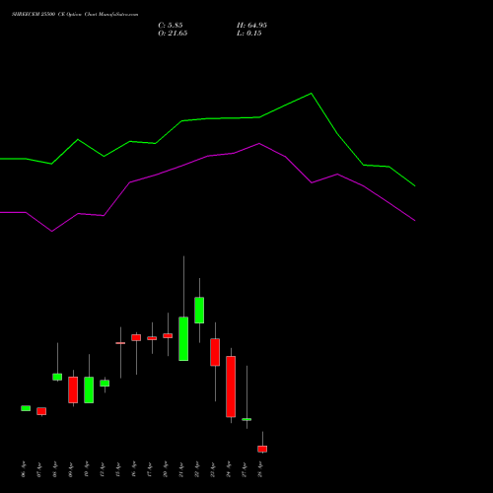Select the '21 Apr' date axis label
This screenshot has height=493, width=493.
click(x=181, y=469)
